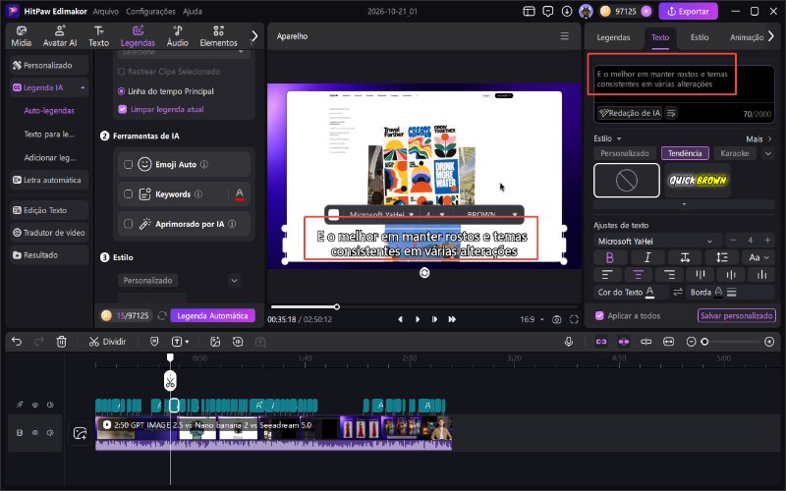Uncheck Limpar legenda atual
Screen dimensions: 786x491
click(122, 109)
